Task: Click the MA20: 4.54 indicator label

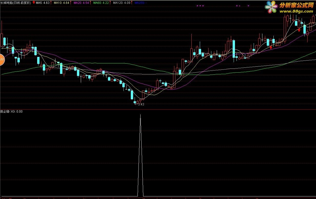Action: pos(81,3)
